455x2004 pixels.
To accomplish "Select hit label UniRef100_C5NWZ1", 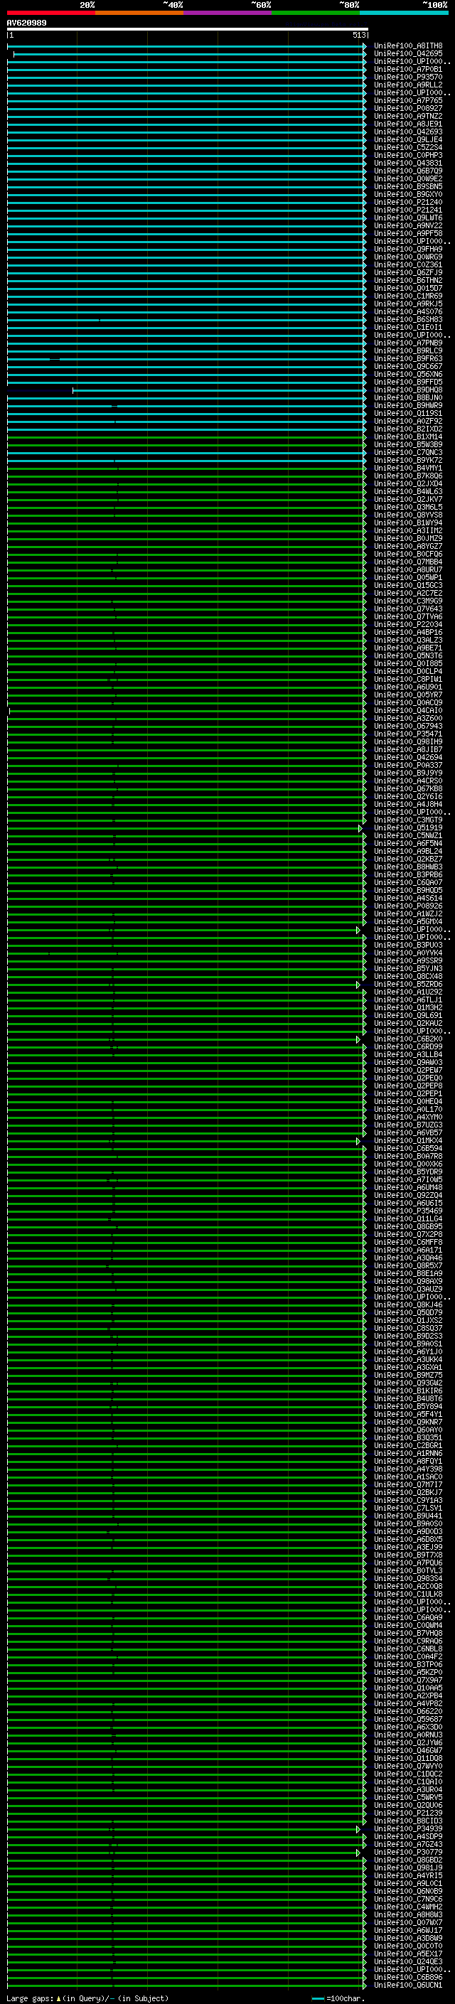I will tap(408, 835).
